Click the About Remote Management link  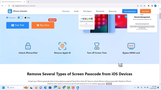tap(142, 29)
